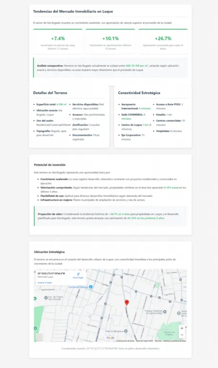The image size is (218, 368).
Task: Open Notificar un problema de Maps link
Action: pyautogui.click(x=174, y=341)
